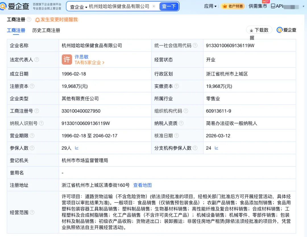Open the 查看地图 map link

[142, 185]
